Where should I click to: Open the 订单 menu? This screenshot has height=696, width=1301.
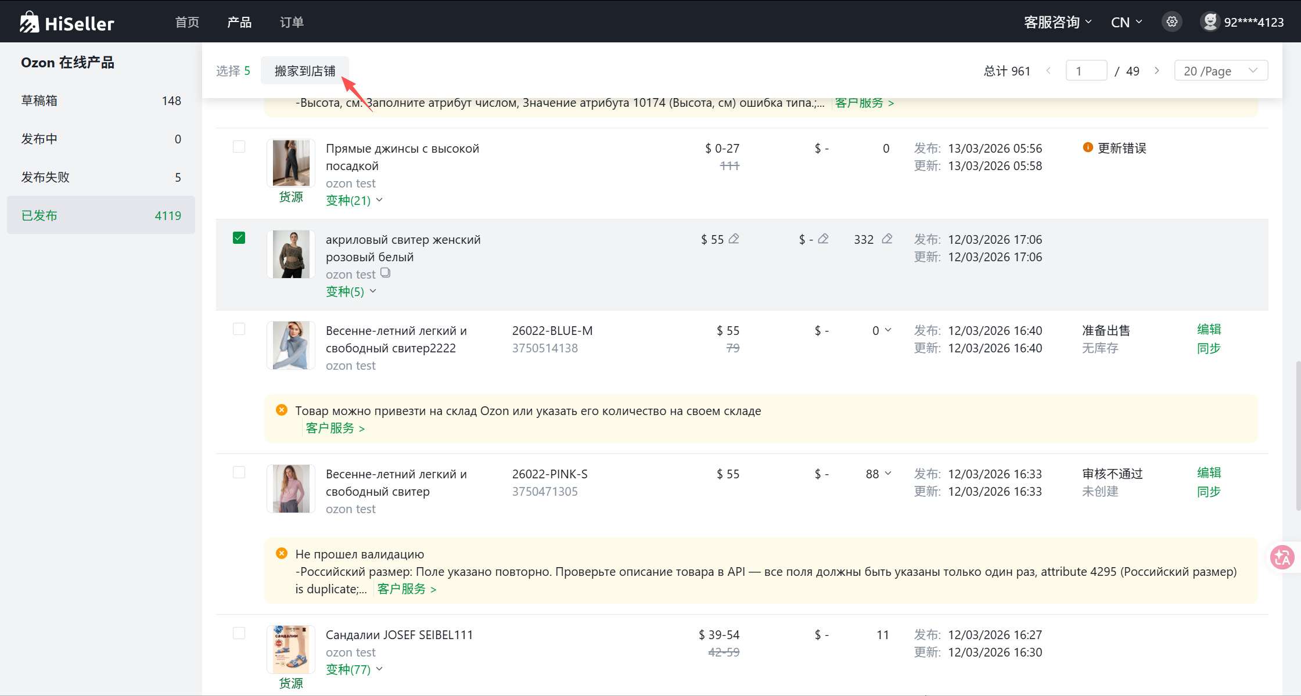click(292, 22)
